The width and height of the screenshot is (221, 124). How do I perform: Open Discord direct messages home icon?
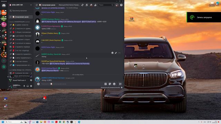(x=4, y=6)
